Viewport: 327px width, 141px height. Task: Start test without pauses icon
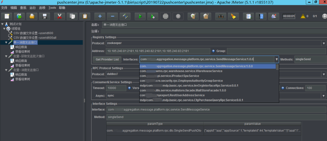pos(153,16)
